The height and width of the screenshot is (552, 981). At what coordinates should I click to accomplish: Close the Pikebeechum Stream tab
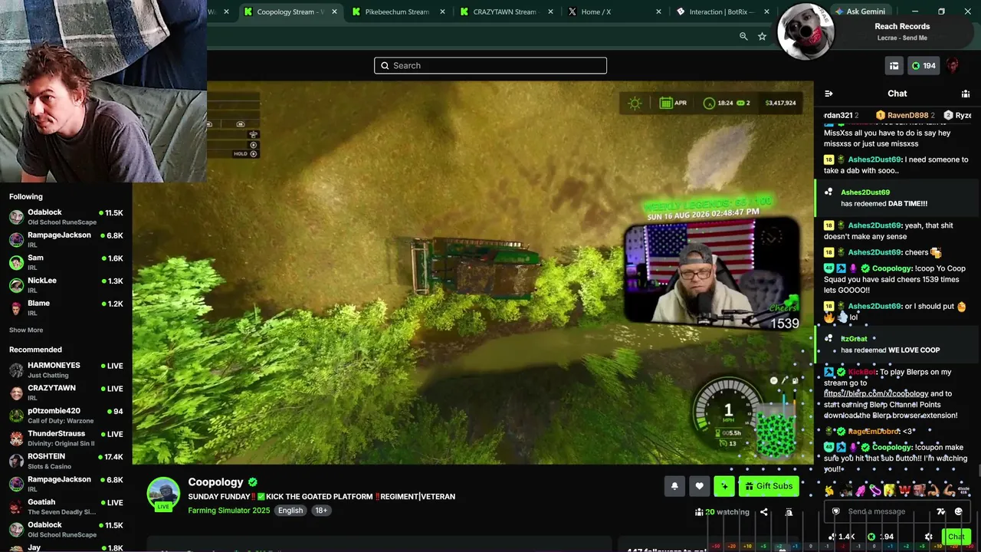click(443, 11)
